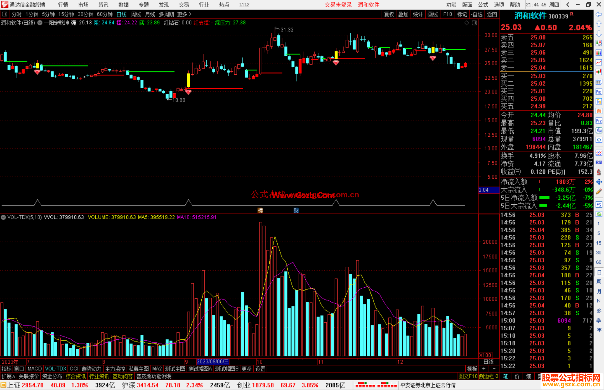Click the 2023/09/06 date marker on timeline
Viewport: 604px width, 390px height.
[213, 361]
